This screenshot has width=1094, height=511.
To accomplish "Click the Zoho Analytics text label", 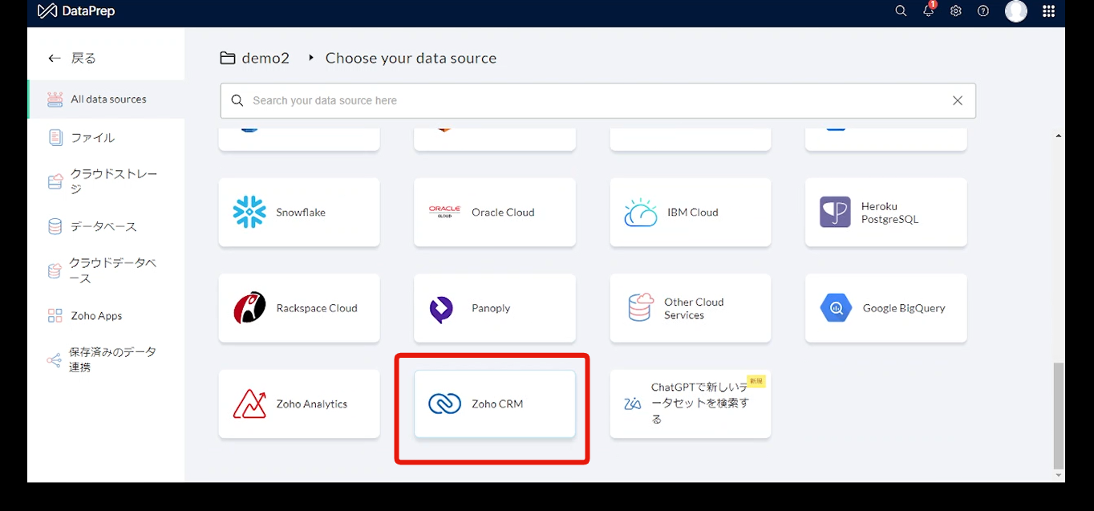I will (x=312, y=404).
